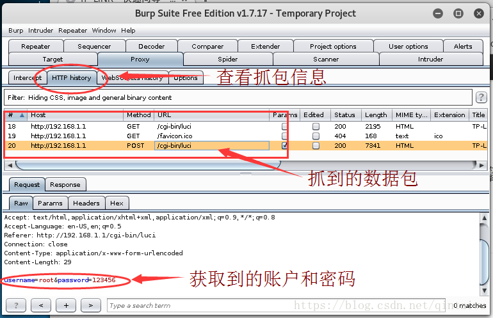Screen dimensions: 493x318
Task: Go to next search match '>' button
Action: pyautogui.click(x=91, y=305)
